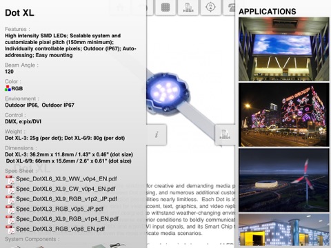View the SMG Group night facade photo
The image size is (331, 248).
click(284, 114)
